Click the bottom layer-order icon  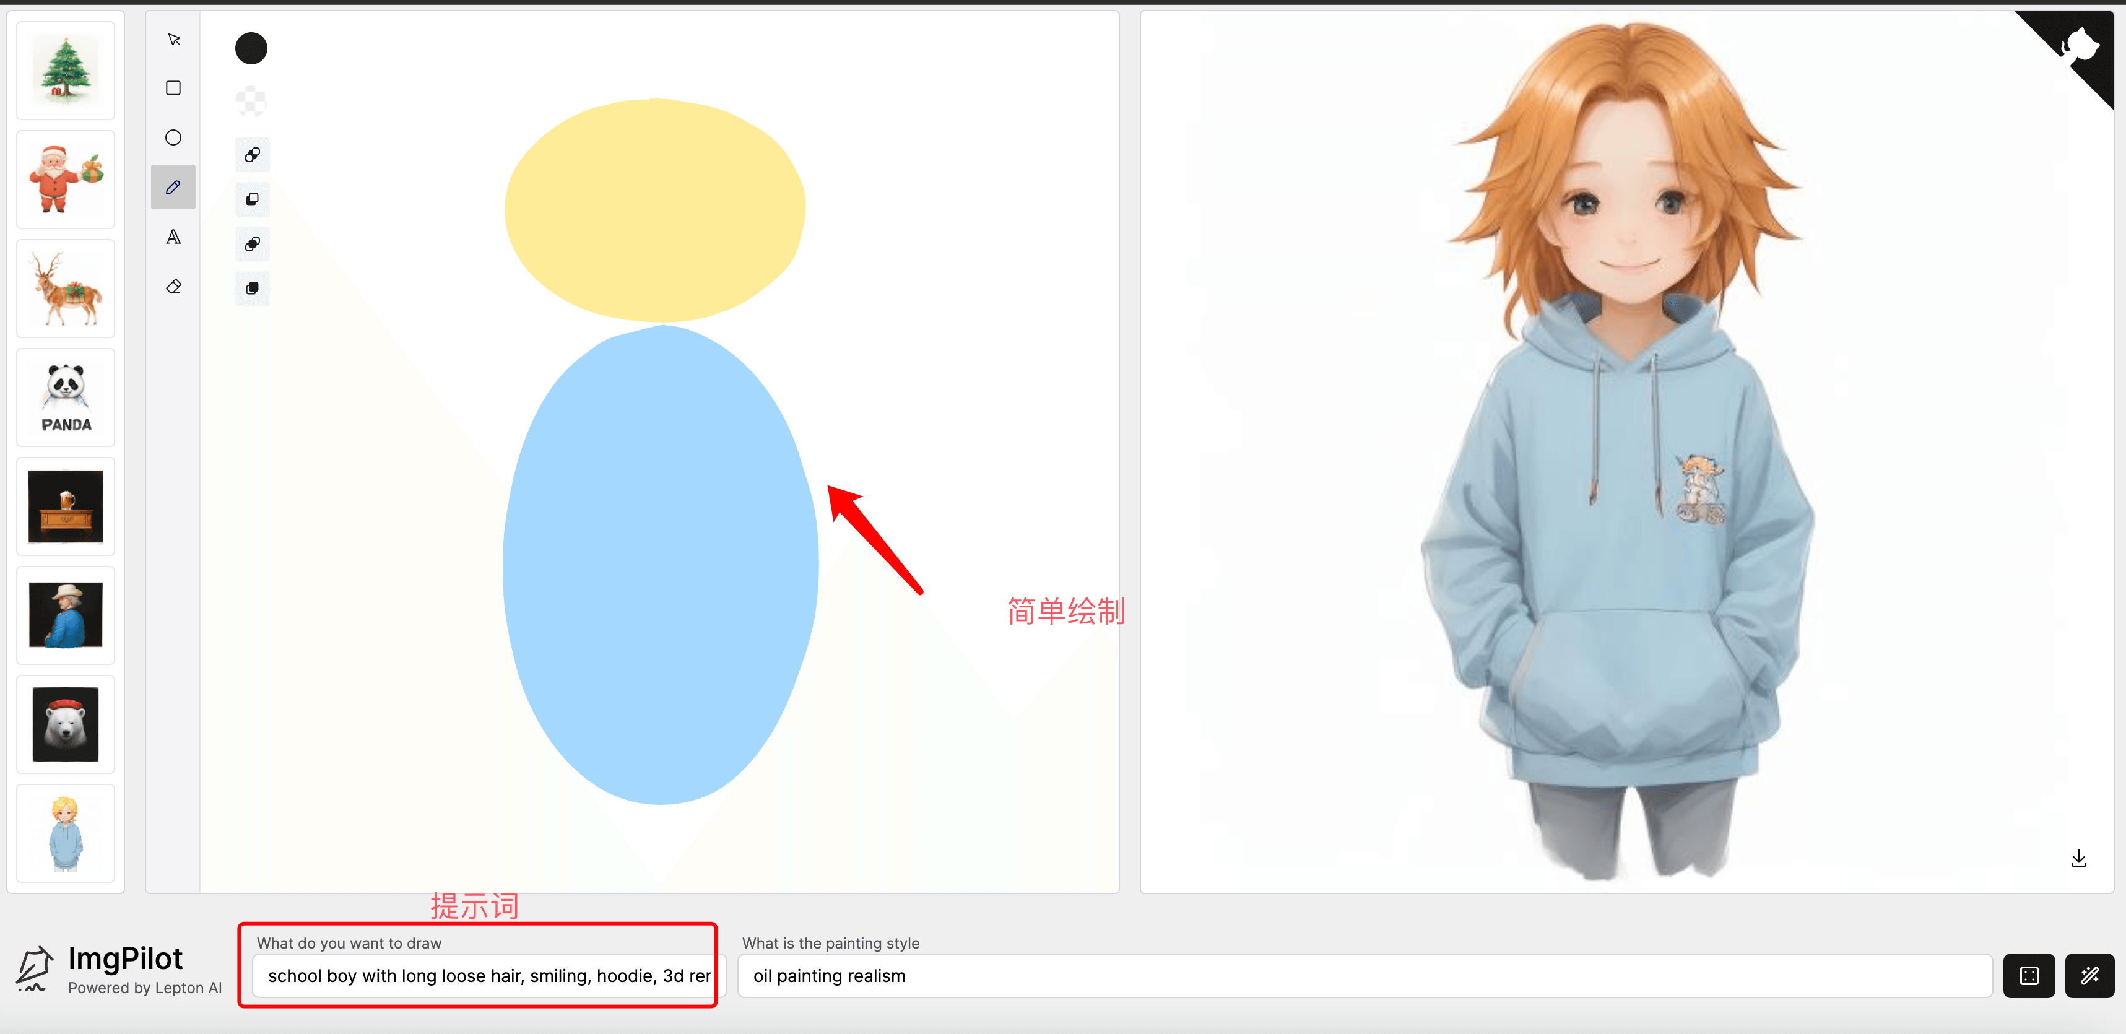(253, 288)
